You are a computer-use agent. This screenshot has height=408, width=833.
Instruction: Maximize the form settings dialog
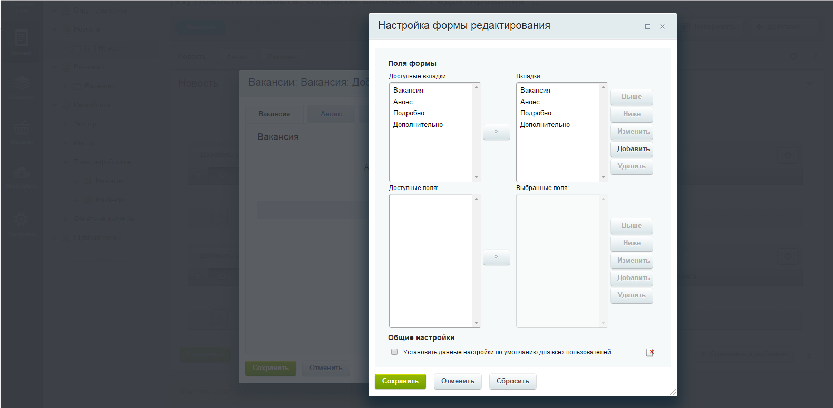(647, 27)
